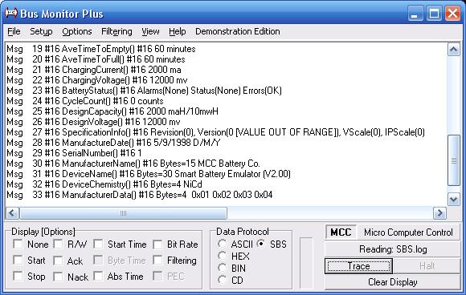Click the horizontal scroll left arrow

pyautogui.click(x=13, y=213)
